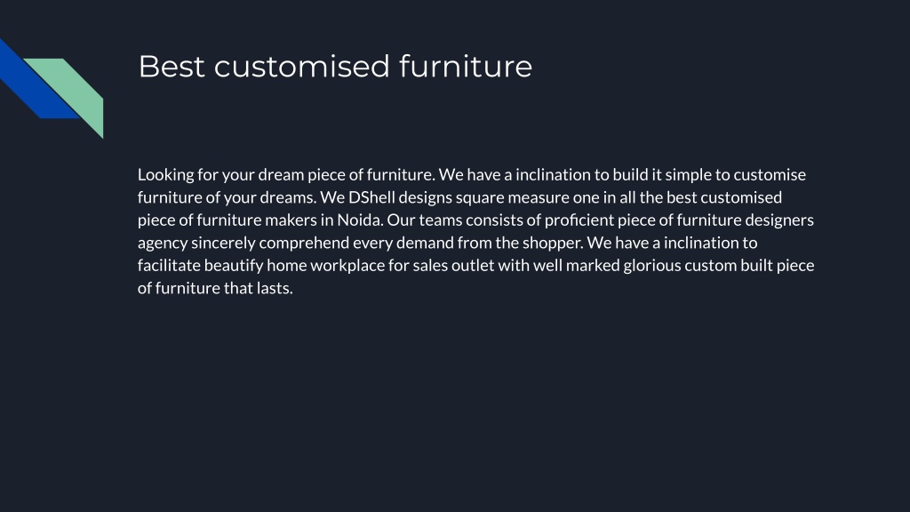Click the word 'furniture' in the title
Viewport: 910px width, 512px height.
coord(466,66)
